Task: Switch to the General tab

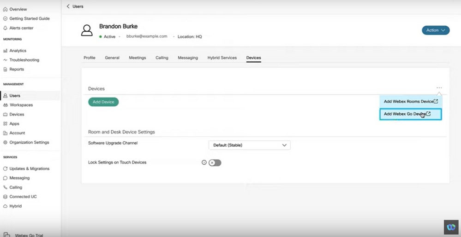Action: 112,58
